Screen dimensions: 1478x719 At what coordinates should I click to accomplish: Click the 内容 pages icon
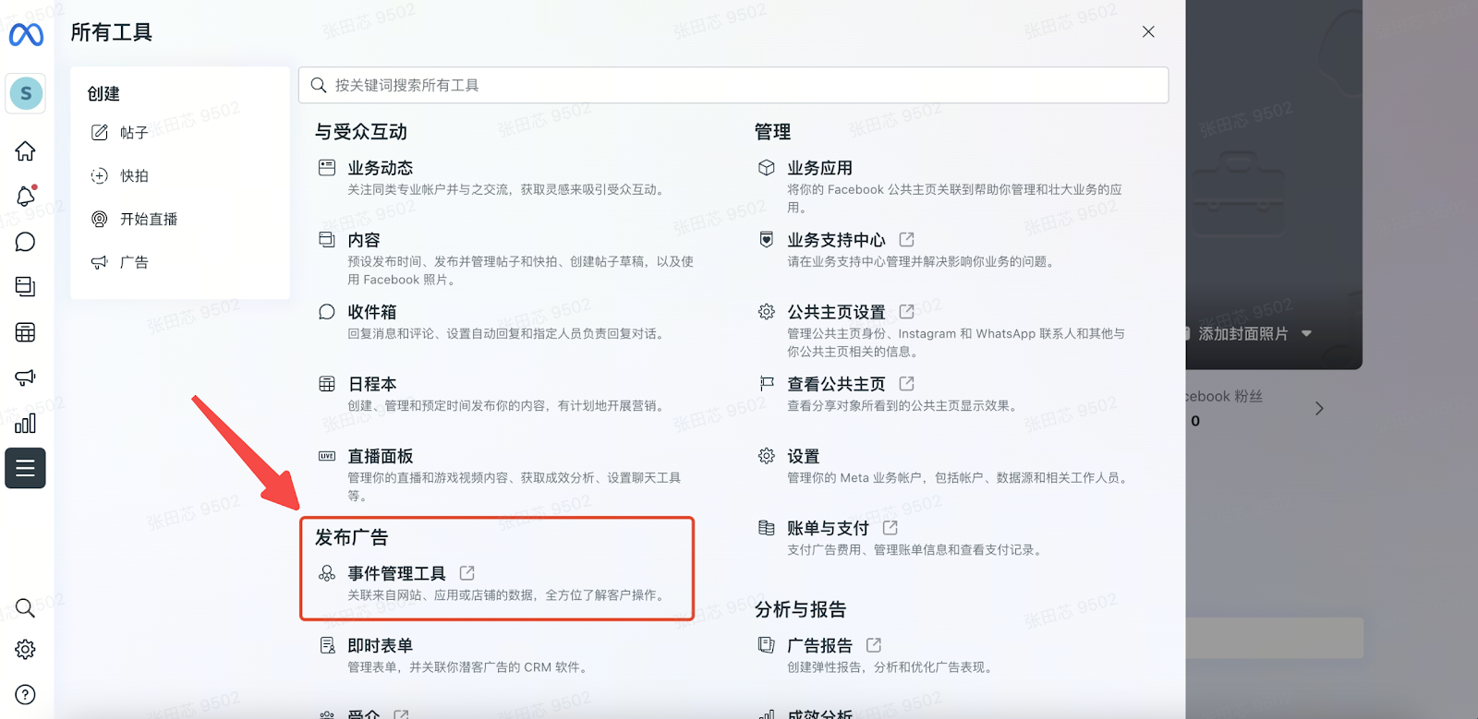click(327, 239)
